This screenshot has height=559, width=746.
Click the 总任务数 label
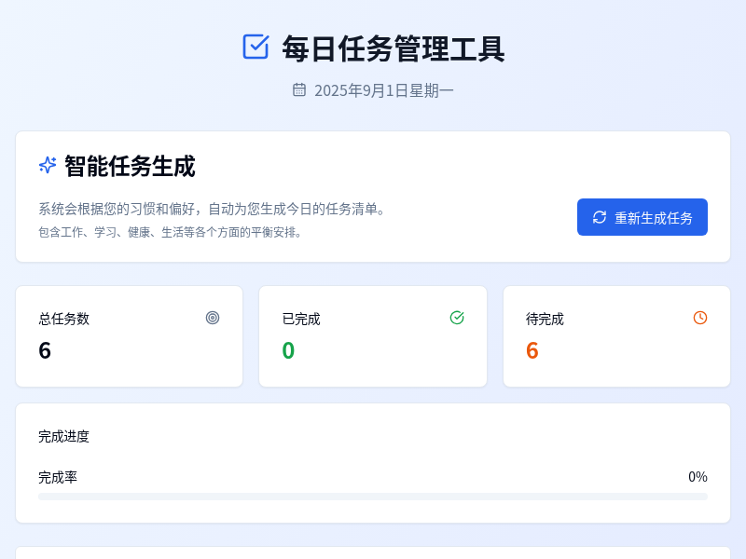coord(63,319)
